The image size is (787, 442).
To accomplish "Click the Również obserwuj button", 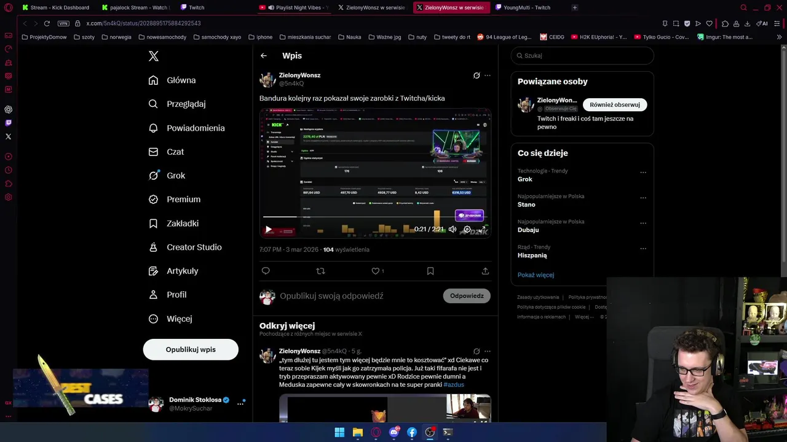I will [x=615, y=104].
